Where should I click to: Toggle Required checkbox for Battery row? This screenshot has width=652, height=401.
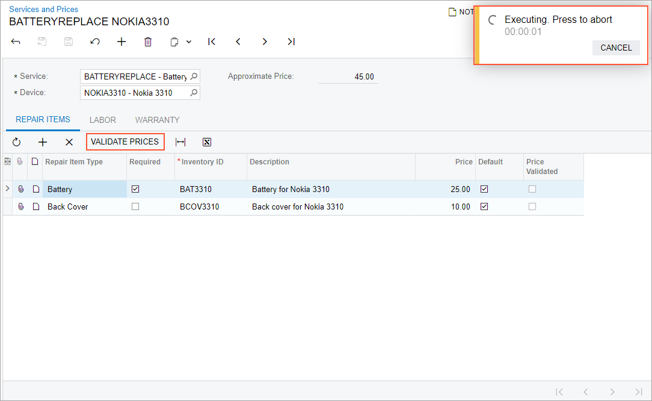pyautogui.click(x=135, y=189)
